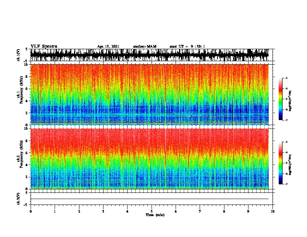Click the time axis tick label "2"

(x=79, y=211)
